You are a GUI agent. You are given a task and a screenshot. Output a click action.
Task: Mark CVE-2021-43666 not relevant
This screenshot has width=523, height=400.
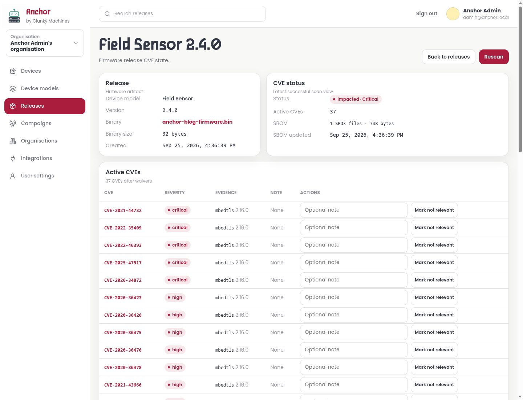(x=434, y=385)
